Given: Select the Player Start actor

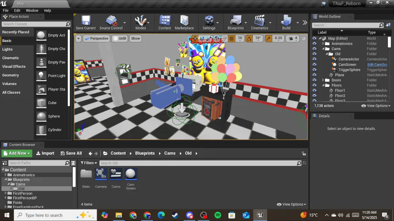Looking at the screenshot, I should [51, 89].
